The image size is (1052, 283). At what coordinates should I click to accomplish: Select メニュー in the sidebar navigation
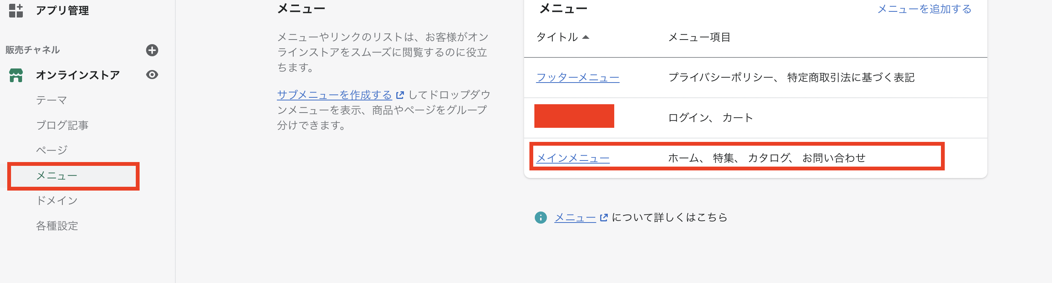57,176
